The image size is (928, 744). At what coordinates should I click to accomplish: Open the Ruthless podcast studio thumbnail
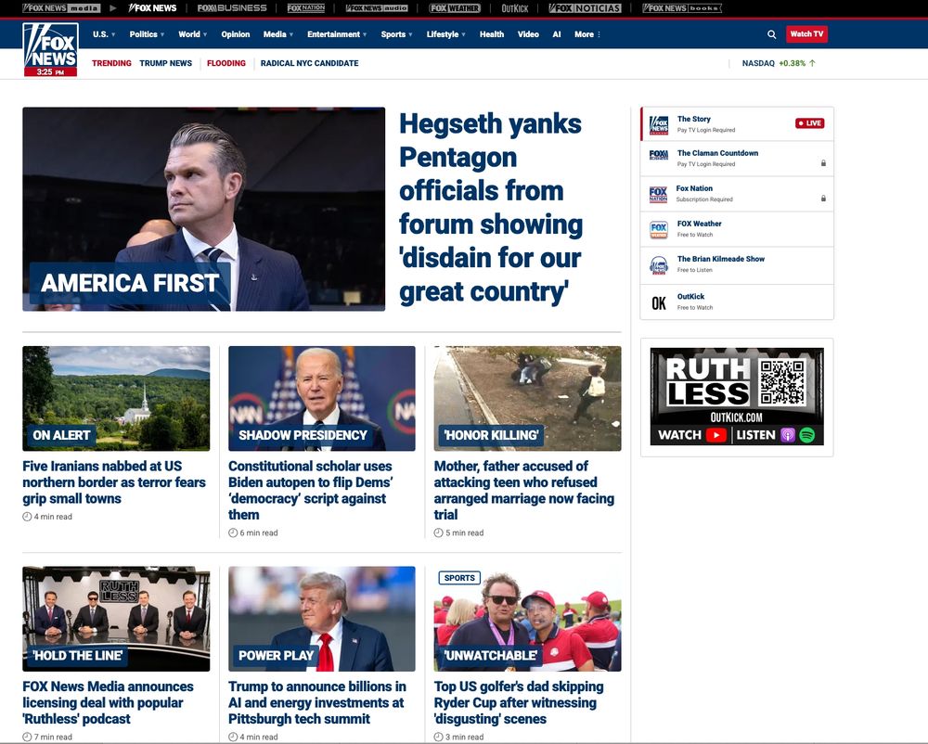click(116, 619)
